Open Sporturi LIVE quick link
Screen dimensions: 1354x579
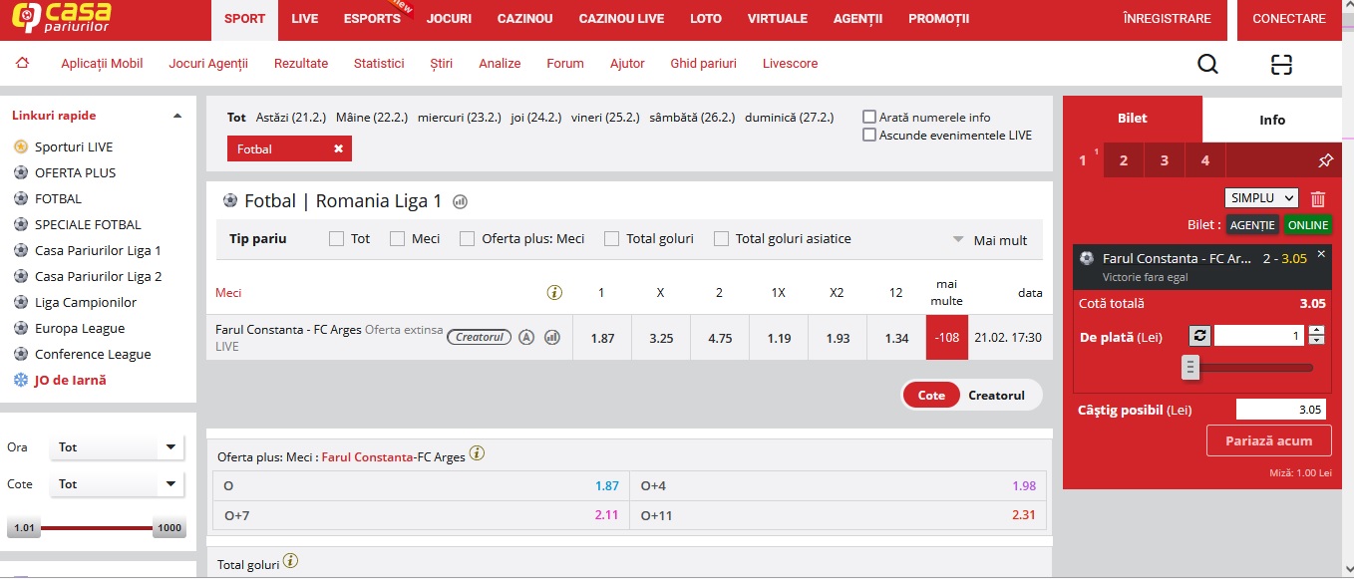pos(74,146)
